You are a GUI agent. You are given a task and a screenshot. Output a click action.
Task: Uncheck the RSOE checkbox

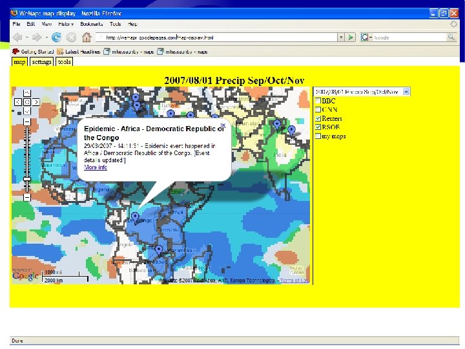click(x=318, y=127)
